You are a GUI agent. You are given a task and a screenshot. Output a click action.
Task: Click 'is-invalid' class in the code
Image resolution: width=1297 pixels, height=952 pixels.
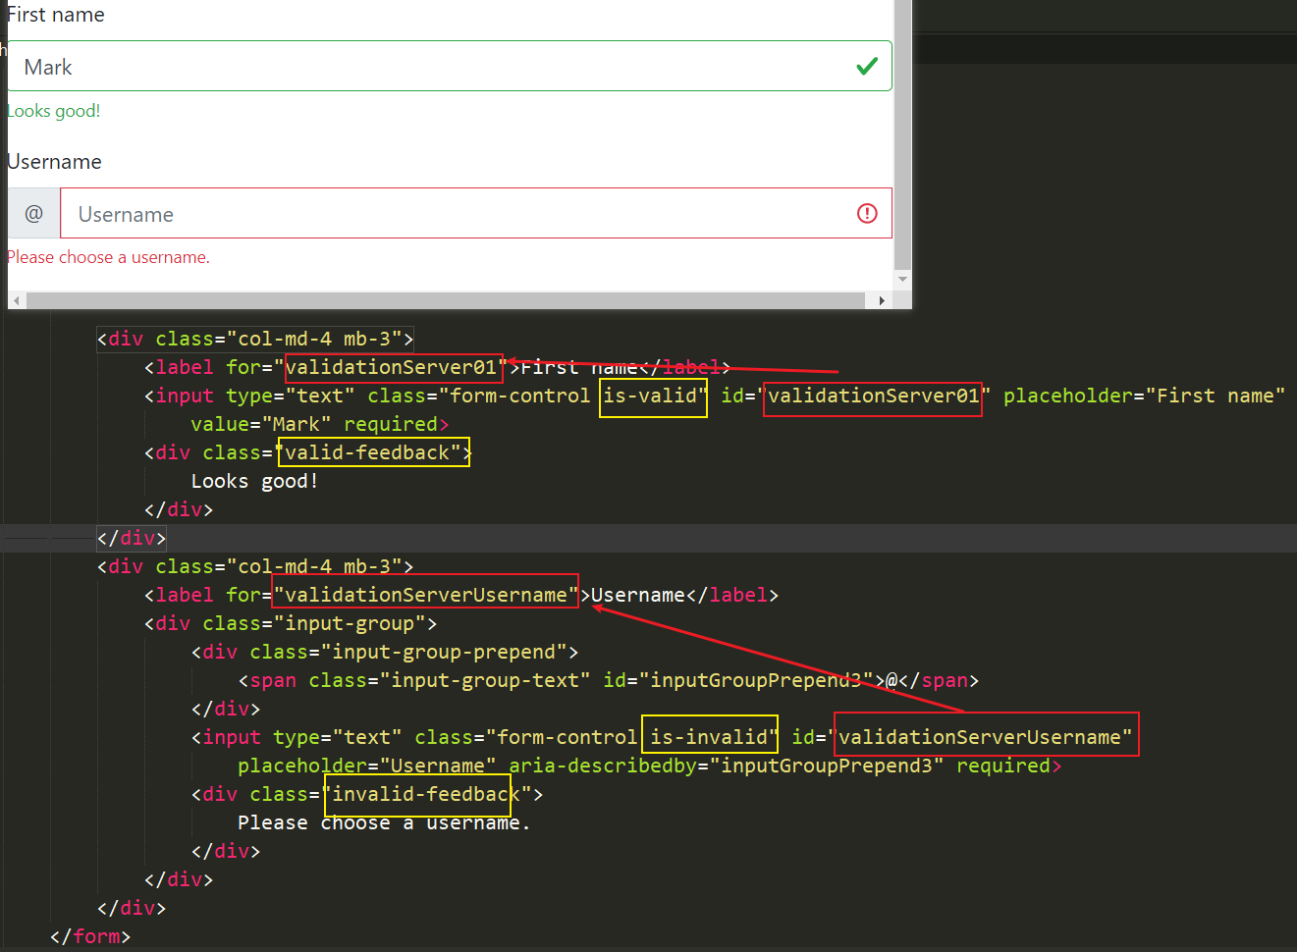click(709, 737)
